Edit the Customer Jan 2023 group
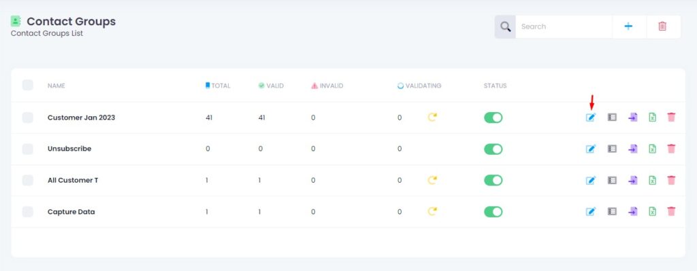Viewport: 697px width, 271px height. tap(590, 118)
